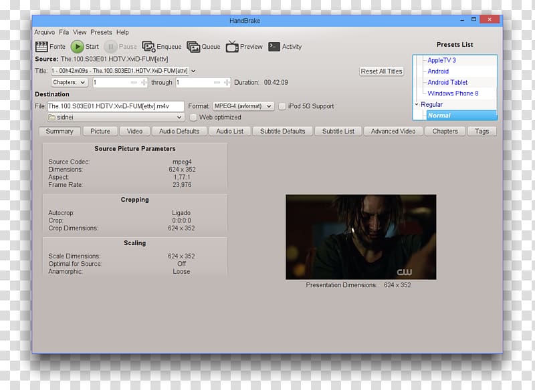This screenshot has height=390, width=535.
Task: Switch to the Subtitle List tab
Action: tap(338, 131)
